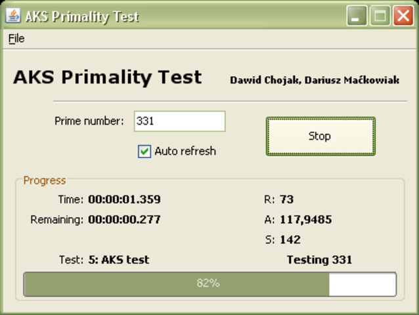Maximize the AKS Primality Test window
419x315 pixels.
[x=380, y=16]
